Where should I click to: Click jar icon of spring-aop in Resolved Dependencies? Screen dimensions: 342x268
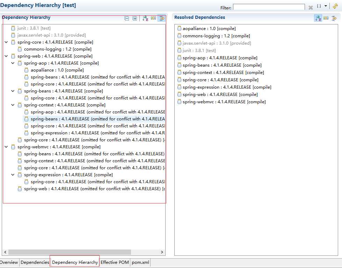pos(179,58)
